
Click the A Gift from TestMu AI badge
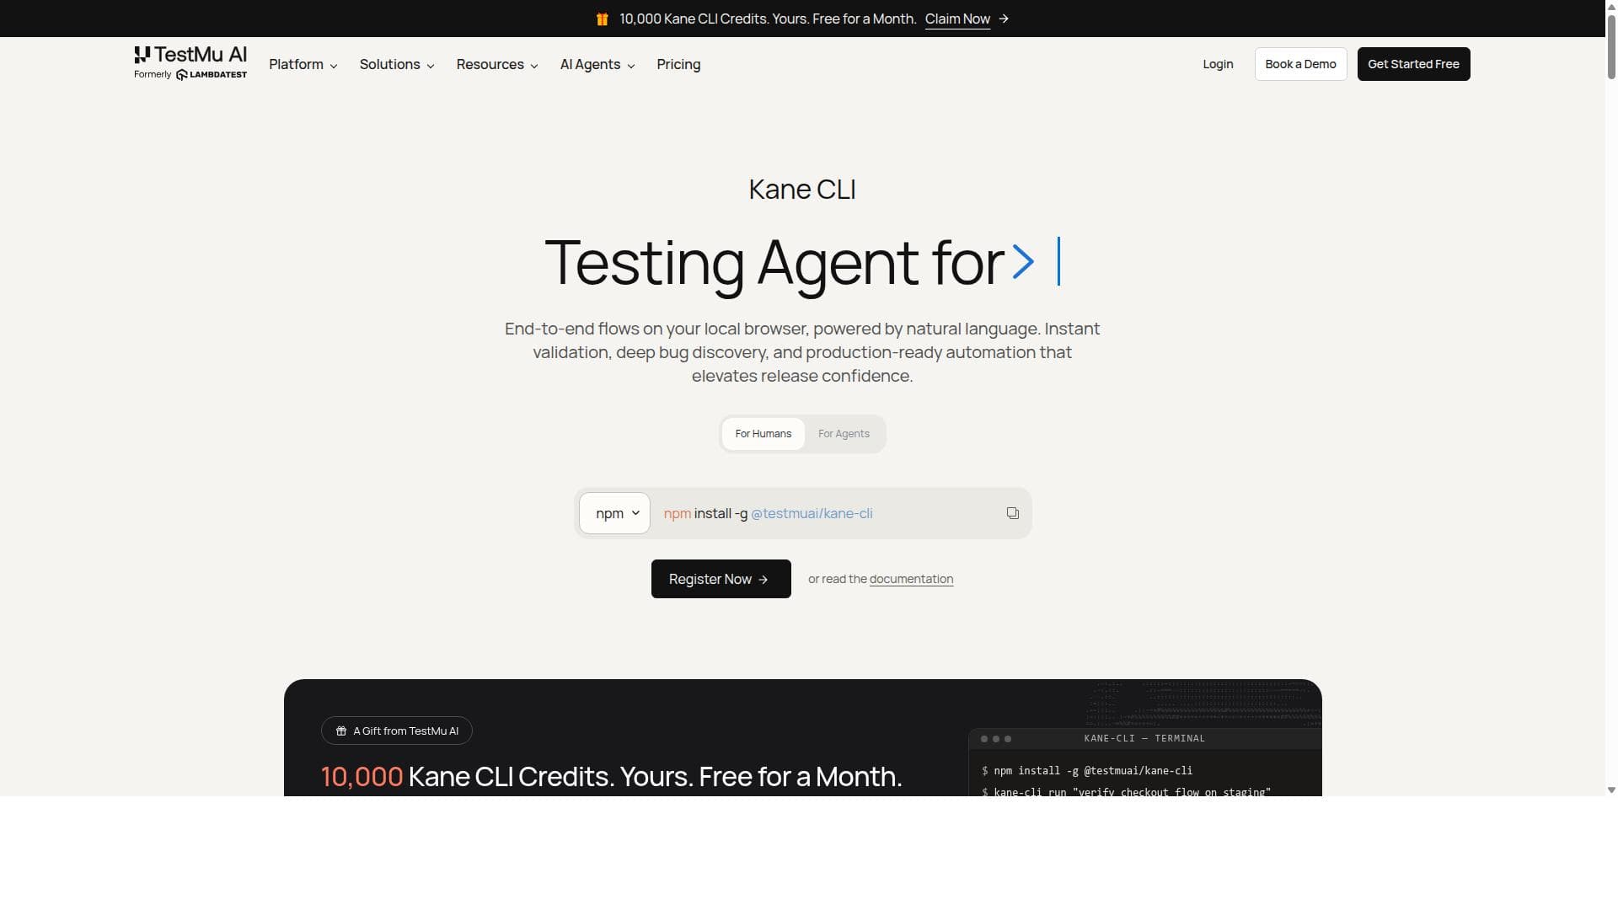tap(397, 731)
